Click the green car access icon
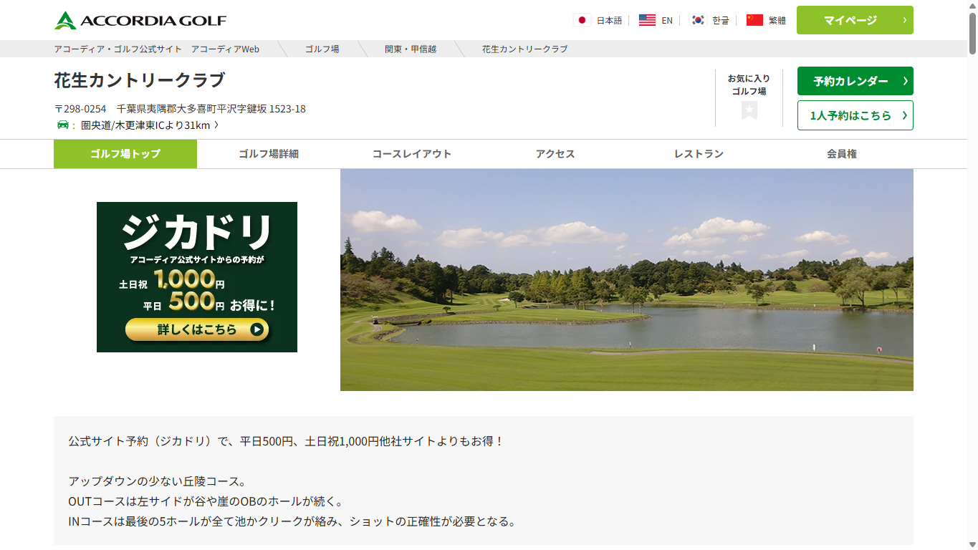This screenshot has width=978, height=550. click(x=63, y=125)
